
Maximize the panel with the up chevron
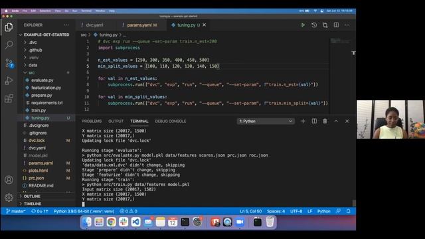point(336,121)
